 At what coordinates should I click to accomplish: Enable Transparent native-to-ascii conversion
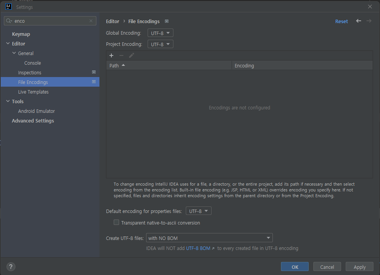pos(116,222)
